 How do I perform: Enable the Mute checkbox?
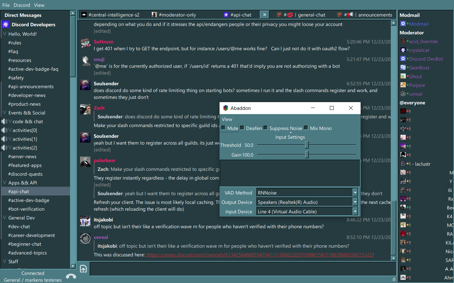point(223,128)
